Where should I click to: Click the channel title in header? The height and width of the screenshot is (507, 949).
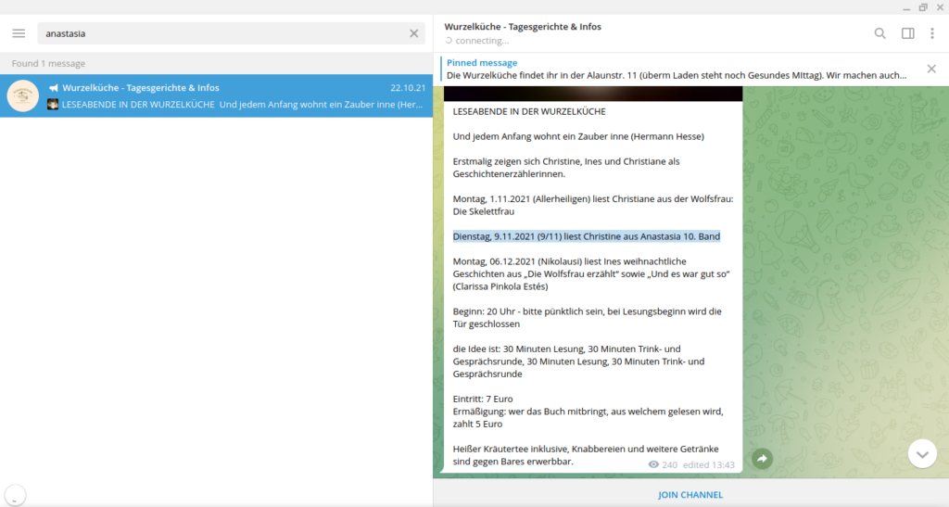coord(523,27)
